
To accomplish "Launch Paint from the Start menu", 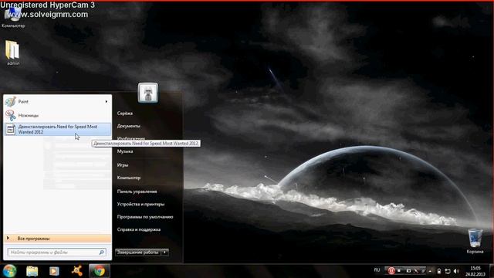I will (57, 101).
